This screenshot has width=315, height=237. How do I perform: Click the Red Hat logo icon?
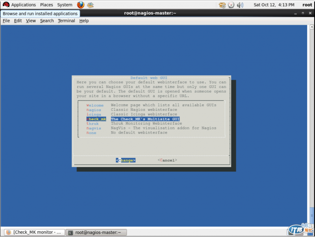(6, 5)
